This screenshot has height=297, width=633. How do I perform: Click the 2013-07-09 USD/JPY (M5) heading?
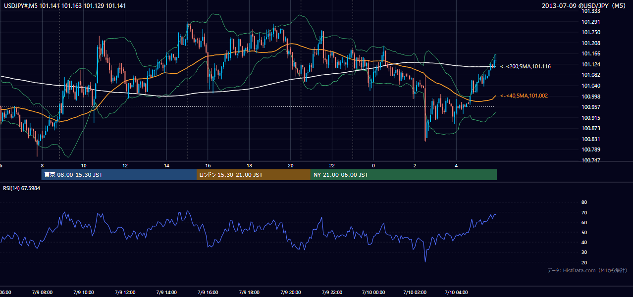coord(584,5)
